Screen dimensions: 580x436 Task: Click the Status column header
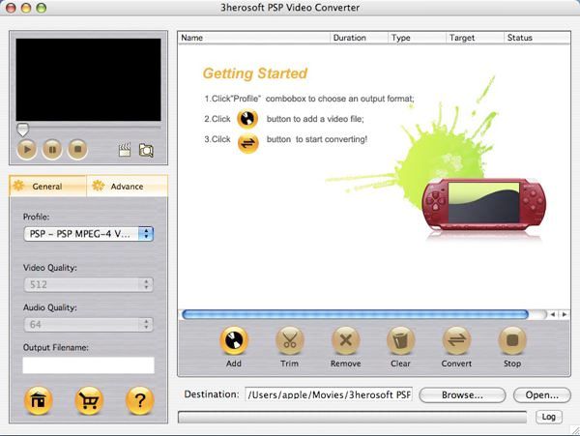click(537, 38)
